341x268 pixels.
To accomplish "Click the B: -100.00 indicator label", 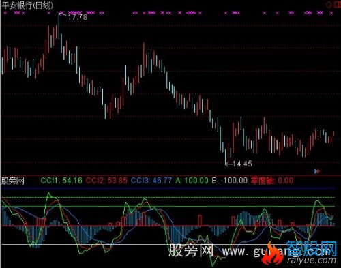I will 230,181.
